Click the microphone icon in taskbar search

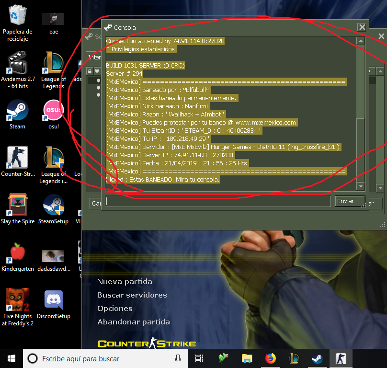coord(178,358)
